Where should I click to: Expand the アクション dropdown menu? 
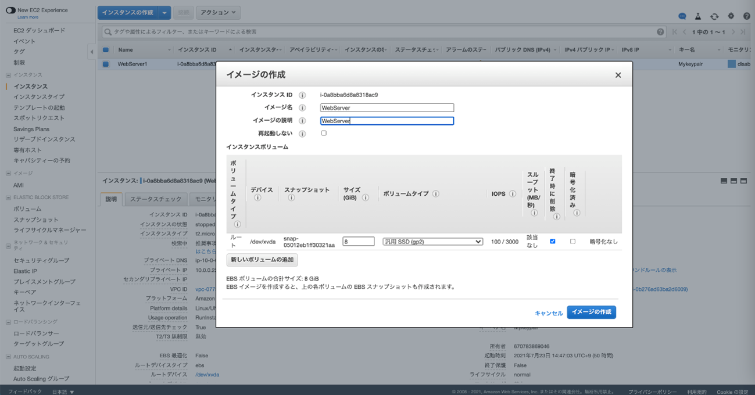coord(218,12)
